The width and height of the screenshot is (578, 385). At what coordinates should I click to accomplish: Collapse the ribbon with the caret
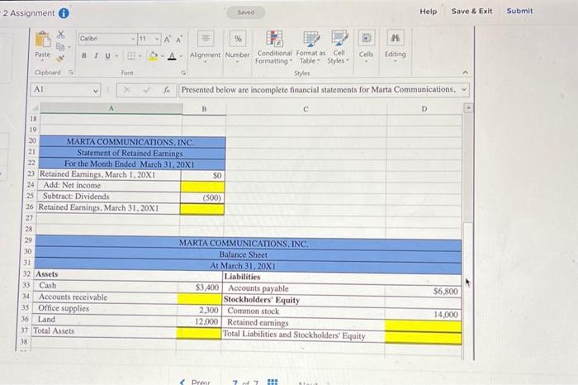(465, 72)
